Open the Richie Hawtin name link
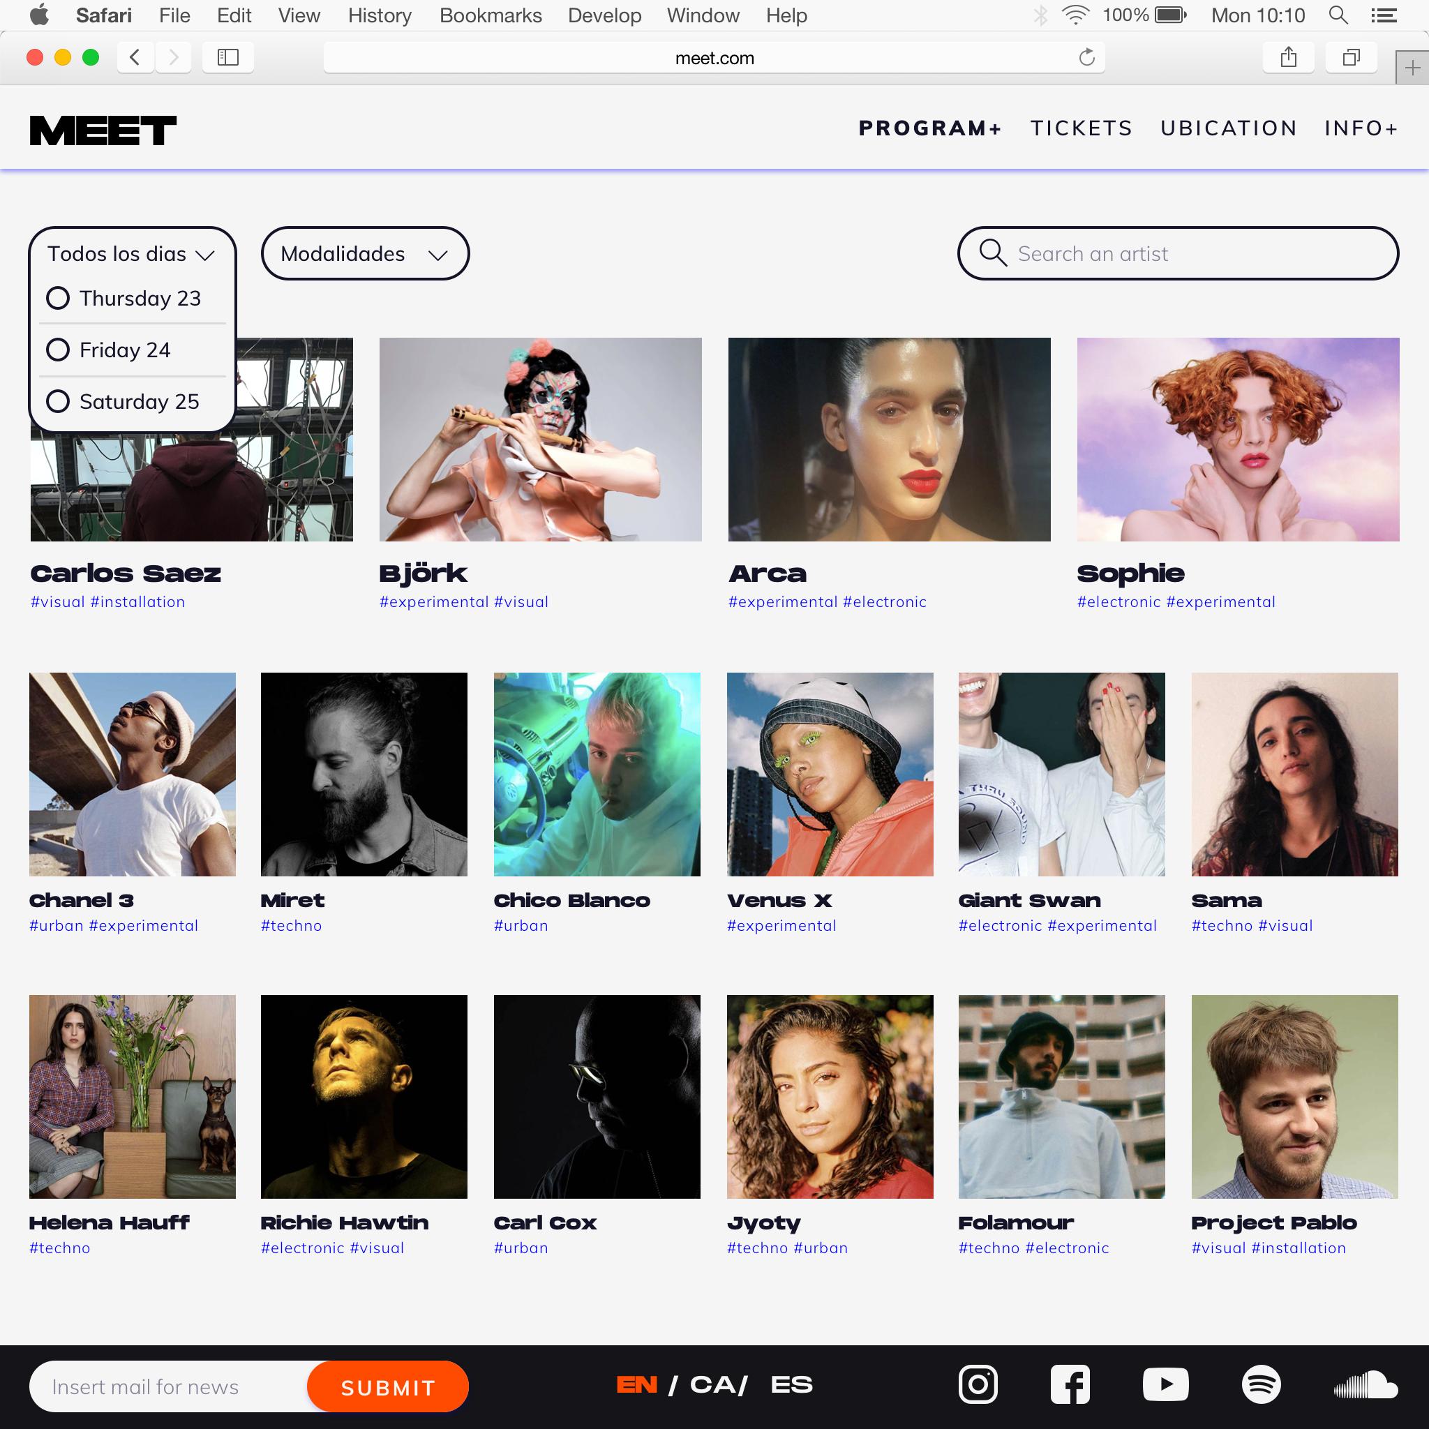This screenshot has height=1429, width=1429. tap(345, 1222)
